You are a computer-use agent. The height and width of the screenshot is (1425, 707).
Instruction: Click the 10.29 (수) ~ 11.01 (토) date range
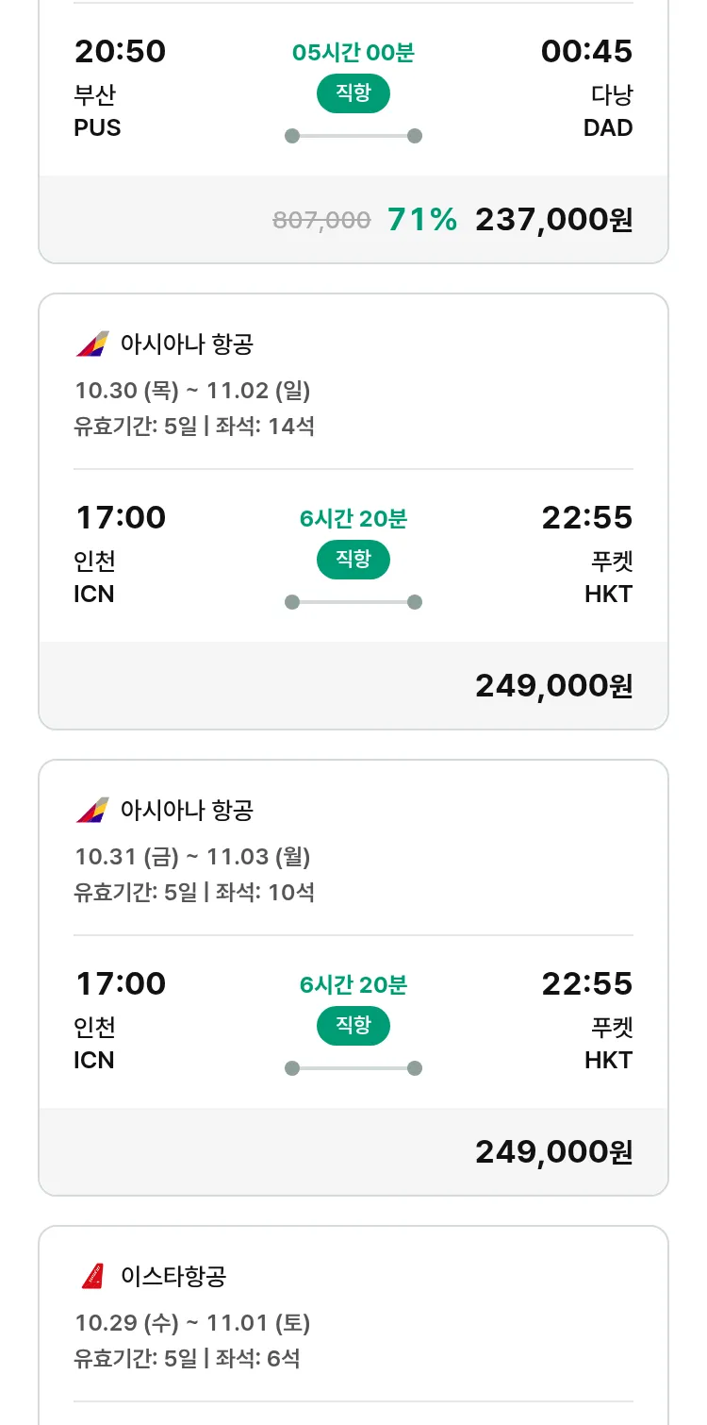click(x=192, y=1323)
